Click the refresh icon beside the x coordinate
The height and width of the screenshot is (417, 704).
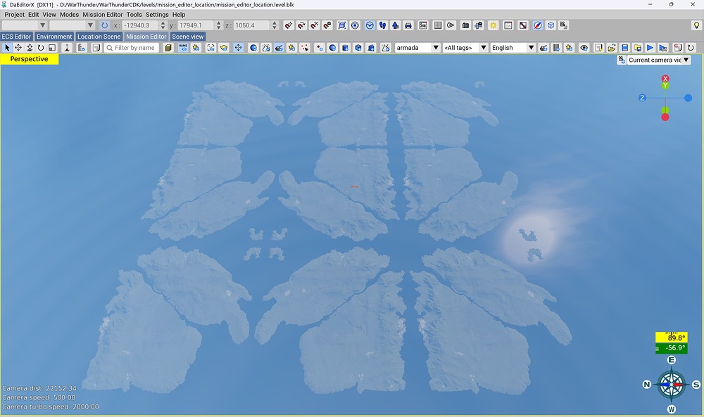pos(104,25)
